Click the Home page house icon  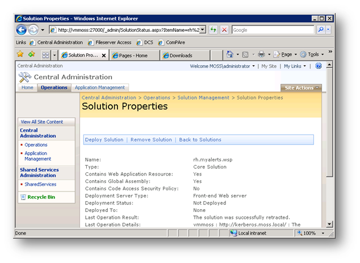[x=230, y=54]
